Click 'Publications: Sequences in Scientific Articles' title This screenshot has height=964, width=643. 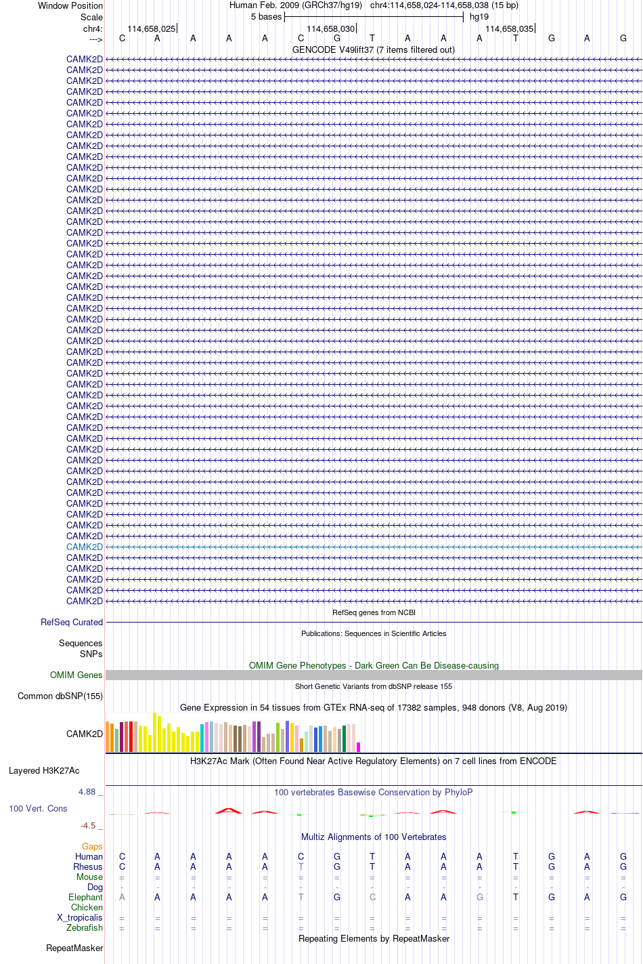click(374, 633)
